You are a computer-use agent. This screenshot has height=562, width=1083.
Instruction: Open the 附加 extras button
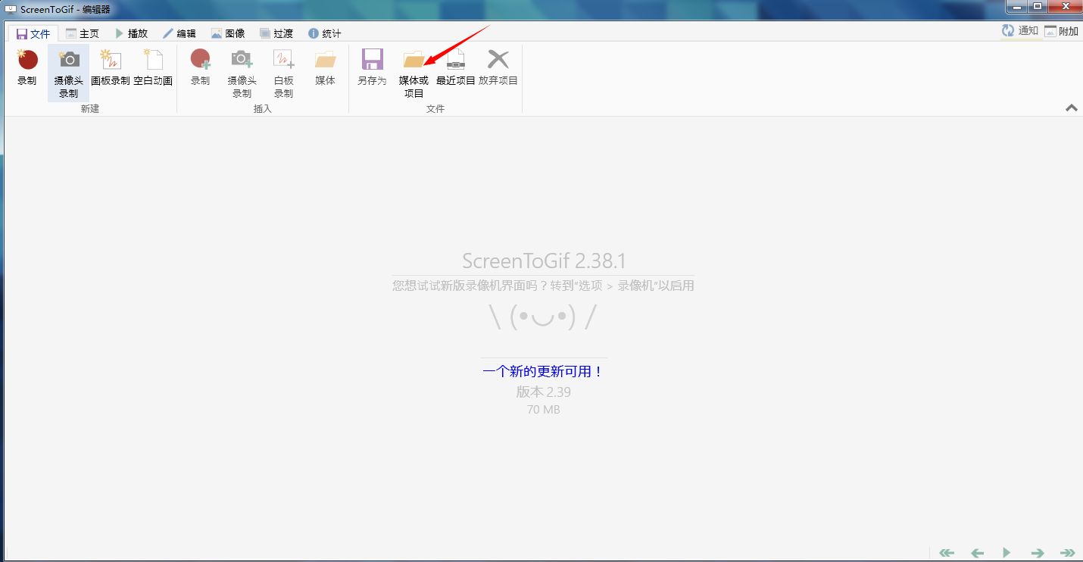(1061, 31)
